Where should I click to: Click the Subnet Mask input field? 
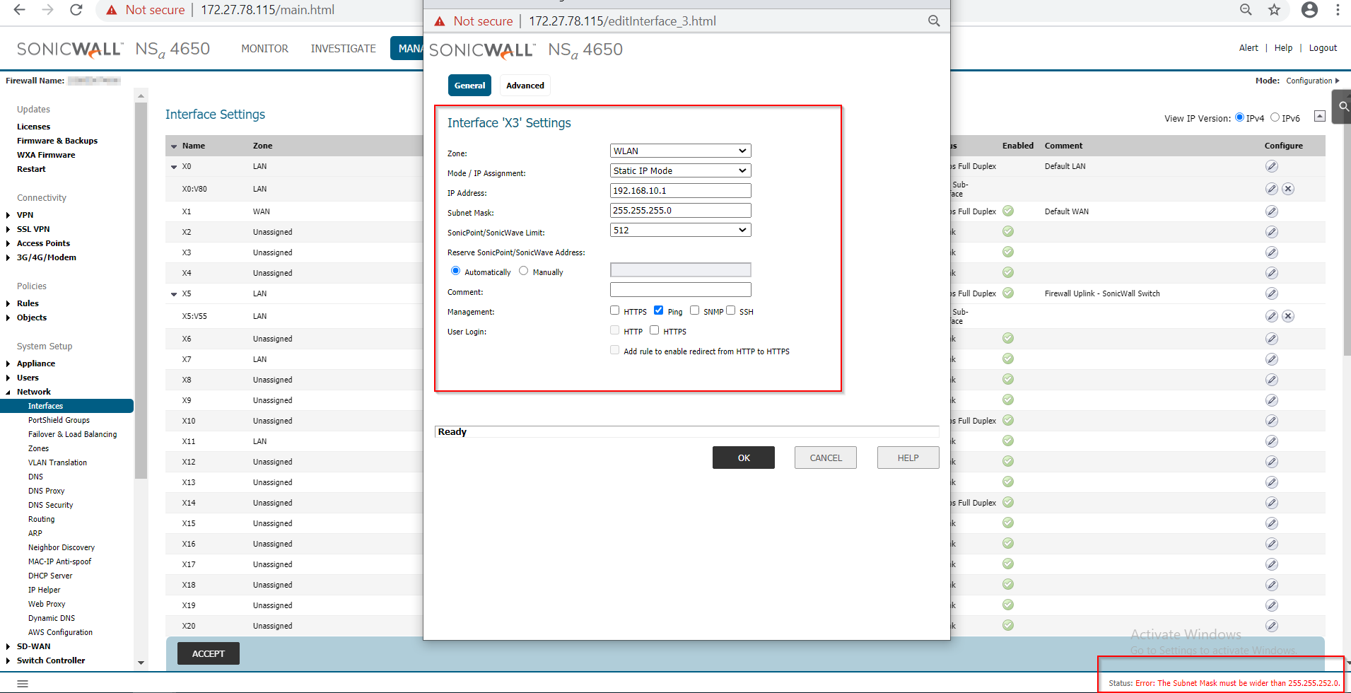pos(680,210)
